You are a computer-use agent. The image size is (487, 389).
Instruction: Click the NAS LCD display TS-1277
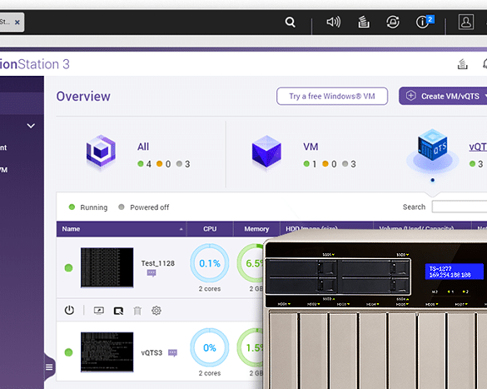click(x=454, y=272)
